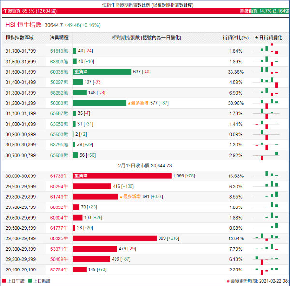This screenshot has height=286, width=290.
Task: Click the 最後更新時間 timestamp
Action: [x=258, y=281]
